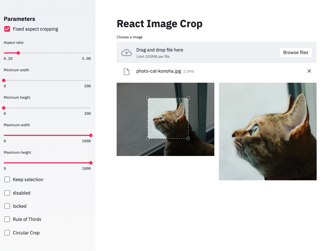Click the top-right crop handle
This screenshot has height=251, width=335.
[189, 98]
